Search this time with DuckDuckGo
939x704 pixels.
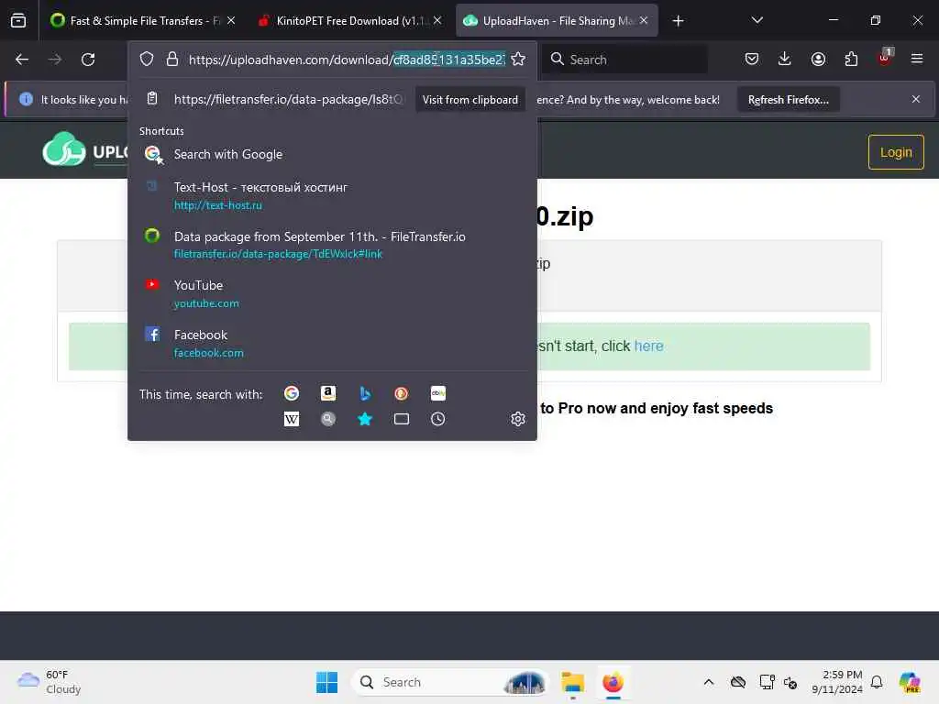tap(402, 393)
